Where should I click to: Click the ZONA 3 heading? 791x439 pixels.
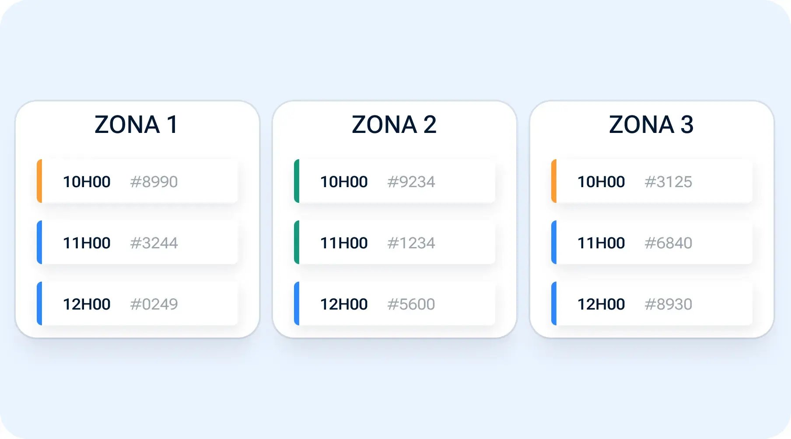coord(651,125)
